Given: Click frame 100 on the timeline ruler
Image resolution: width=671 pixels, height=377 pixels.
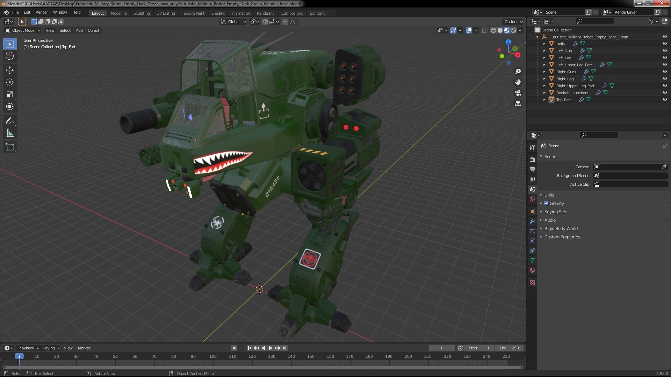Looking at the screenshot, I should click(213, 356).
